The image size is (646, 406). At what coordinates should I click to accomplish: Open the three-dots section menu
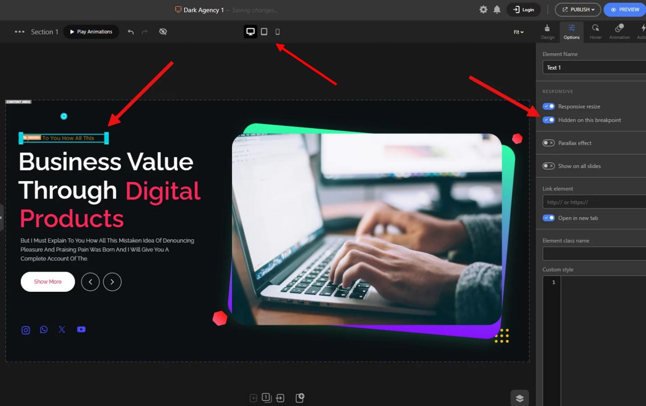tap(20, 32)
